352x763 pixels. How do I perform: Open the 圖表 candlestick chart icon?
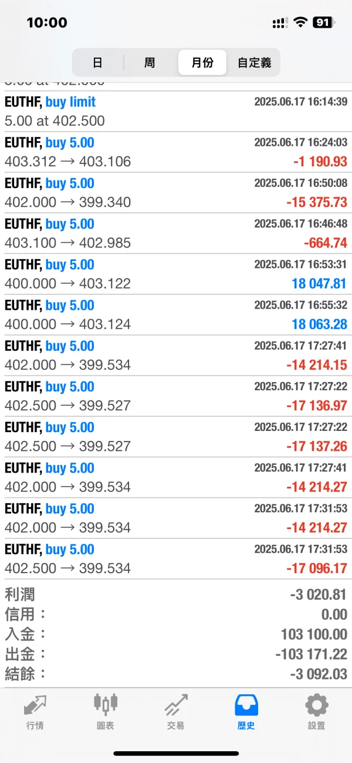pos(106,711)
